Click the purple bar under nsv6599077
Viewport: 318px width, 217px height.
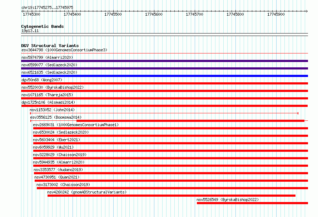click(x=164, y=68)
